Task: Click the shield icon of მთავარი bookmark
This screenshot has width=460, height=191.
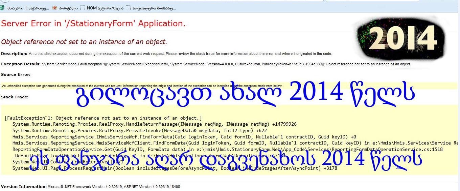Action: click(3, 8)
